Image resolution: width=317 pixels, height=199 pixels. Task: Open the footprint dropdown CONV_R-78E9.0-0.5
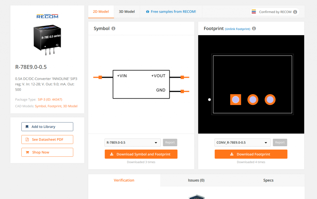pos(242,142)
